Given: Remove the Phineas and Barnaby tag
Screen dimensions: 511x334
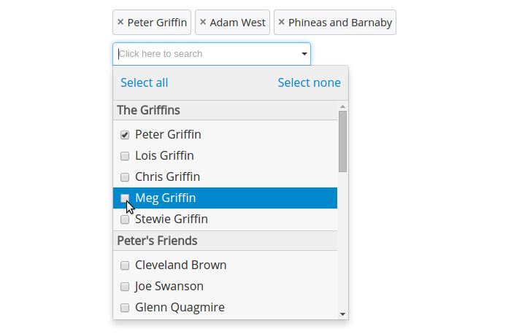Looking at the screenshot, I should [281, 22].
